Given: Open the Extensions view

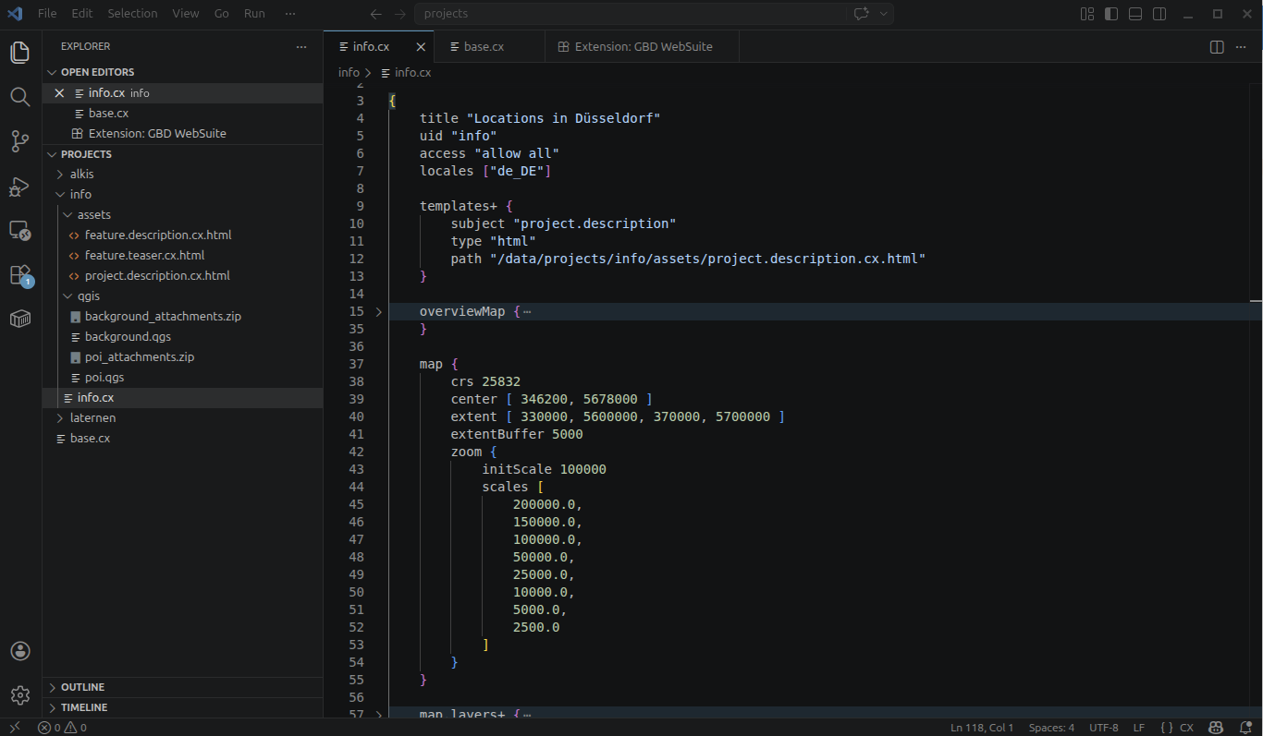Looking at the screenshot, I should coord(20,275).
